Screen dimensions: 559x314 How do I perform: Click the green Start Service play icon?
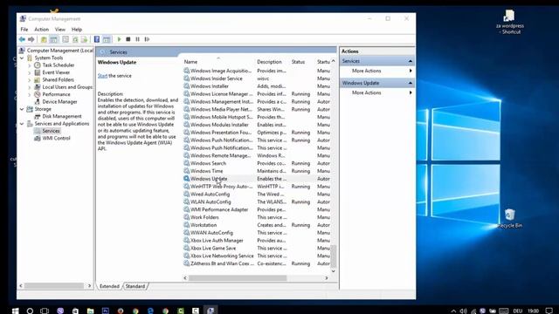[x=119, y=39]
